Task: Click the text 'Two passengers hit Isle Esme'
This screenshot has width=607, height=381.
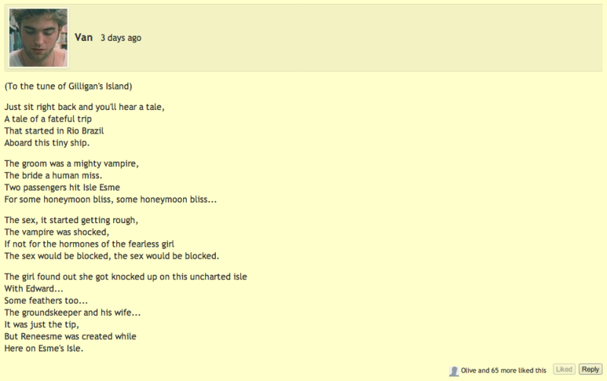Action: coord(62,187)
